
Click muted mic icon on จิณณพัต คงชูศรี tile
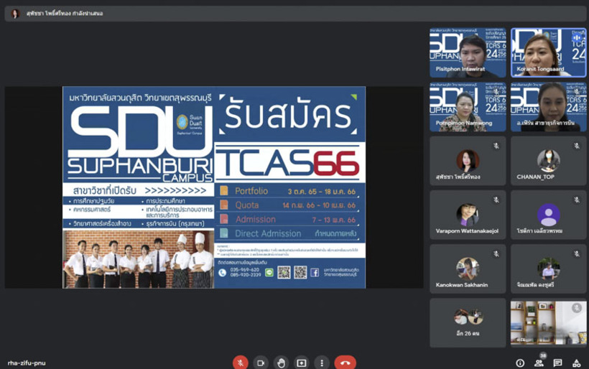pyautogui.click(x=577, y=254)
